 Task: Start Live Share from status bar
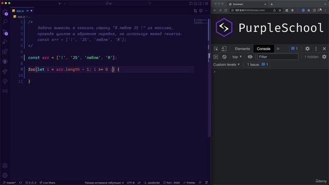pos(47,183)
